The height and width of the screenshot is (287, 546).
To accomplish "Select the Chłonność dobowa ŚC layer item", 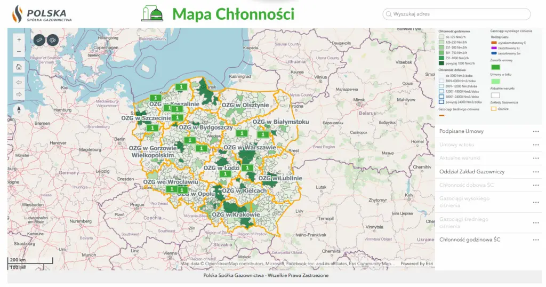I will point(467,185).
